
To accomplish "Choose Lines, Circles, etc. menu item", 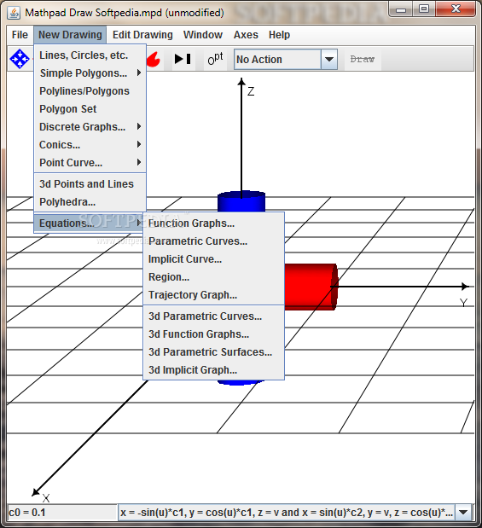I will (x=90, y=55).
